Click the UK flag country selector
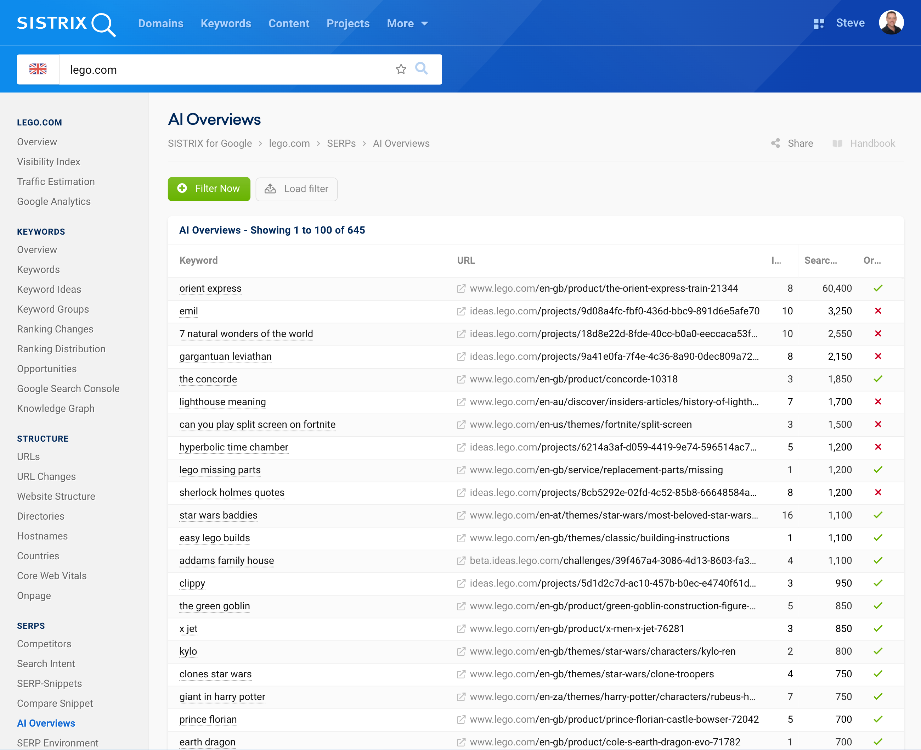The image size is (921, 750). point(38,69)
